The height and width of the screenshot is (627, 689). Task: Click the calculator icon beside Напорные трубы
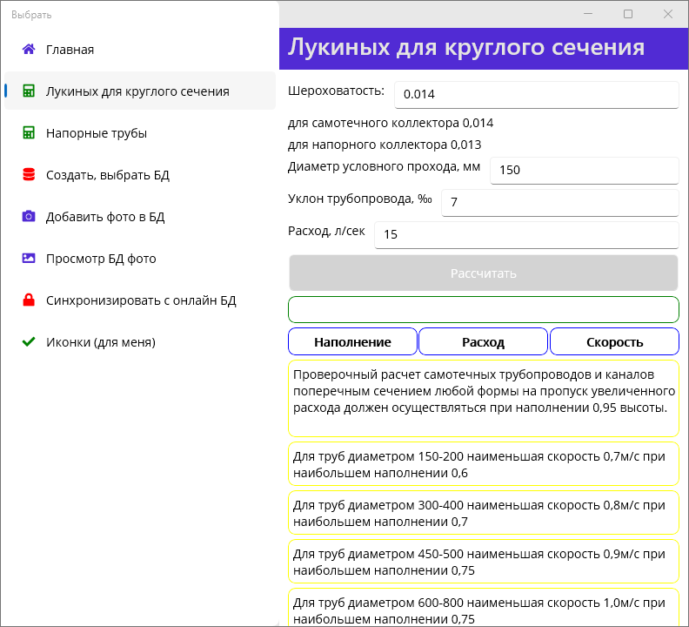29,133
